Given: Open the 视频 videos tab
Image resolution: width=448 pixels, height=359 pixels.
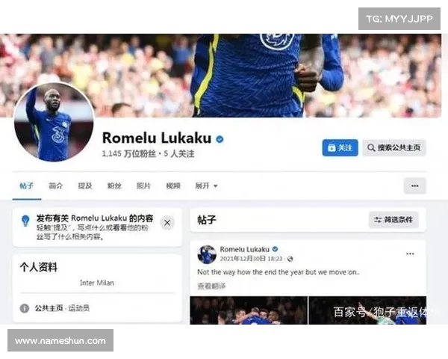Looking at the screenshot, I should coord(173,185).
